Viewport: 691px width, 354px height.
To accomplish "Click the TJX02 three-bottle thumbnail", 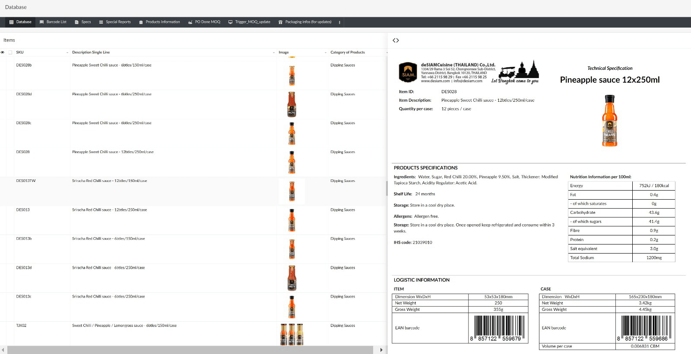I will (x=292, y=335).
